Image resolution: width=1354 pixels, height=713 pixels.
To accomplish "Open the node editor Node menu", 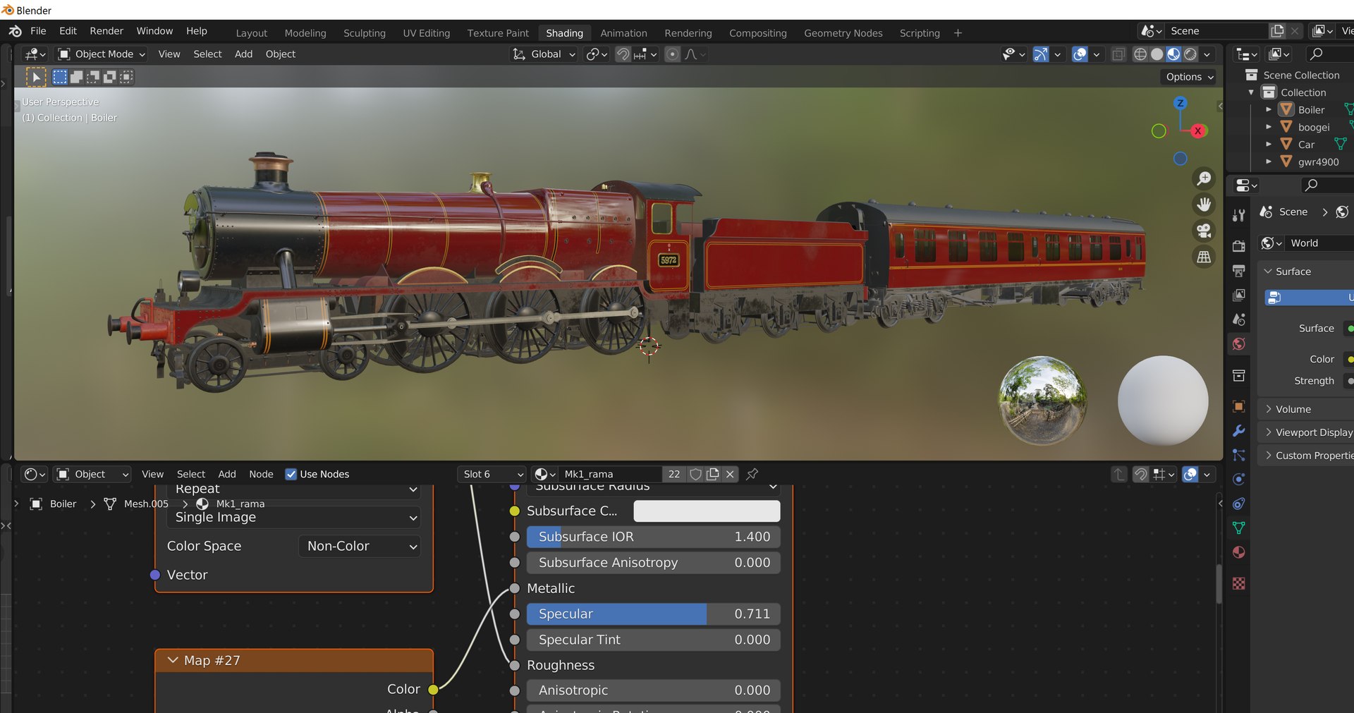I will pyautogui.click(x=261, y=474).
